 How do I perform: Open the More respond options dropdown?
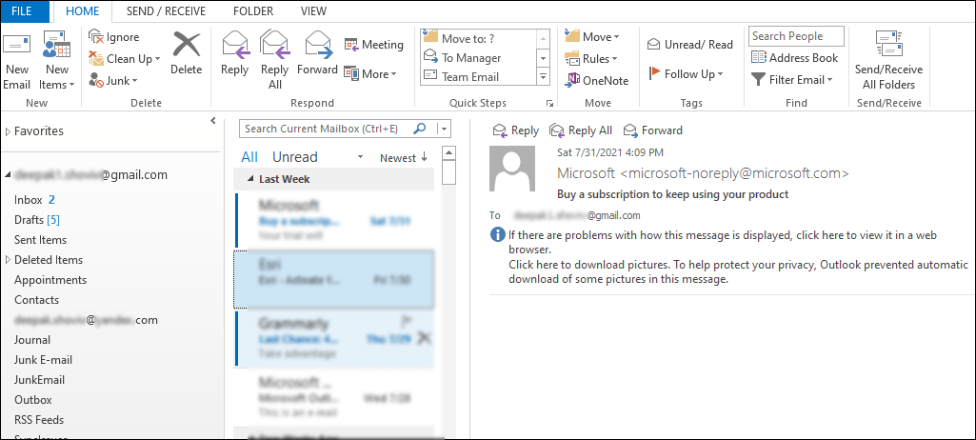coord(370,74)
